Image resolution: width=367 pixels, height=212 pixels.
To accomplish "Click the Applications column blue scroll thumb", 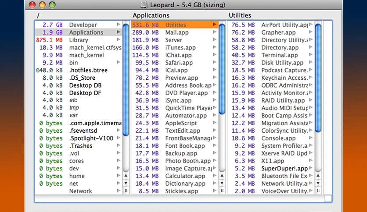I will point(222,69).
